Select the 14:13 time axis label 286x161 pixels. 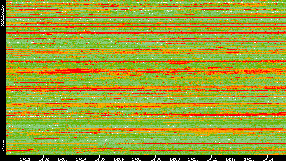pyautogui.click(x=249, y=159)
